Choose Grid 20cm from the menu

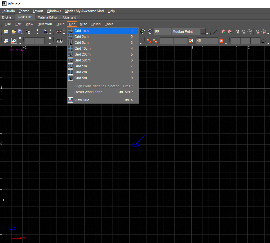(103, 54)
